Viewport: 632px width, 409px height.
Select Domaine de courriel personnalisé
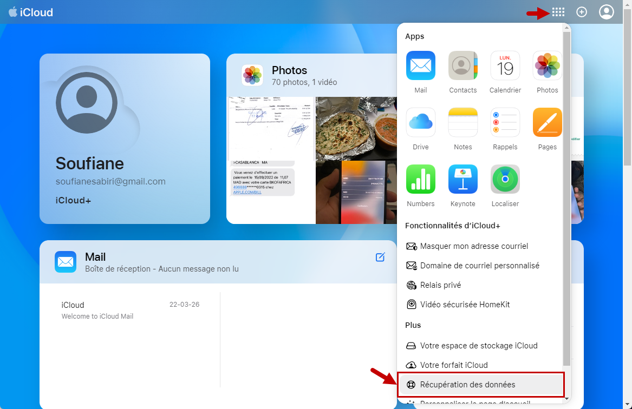[x=473, y=265]
